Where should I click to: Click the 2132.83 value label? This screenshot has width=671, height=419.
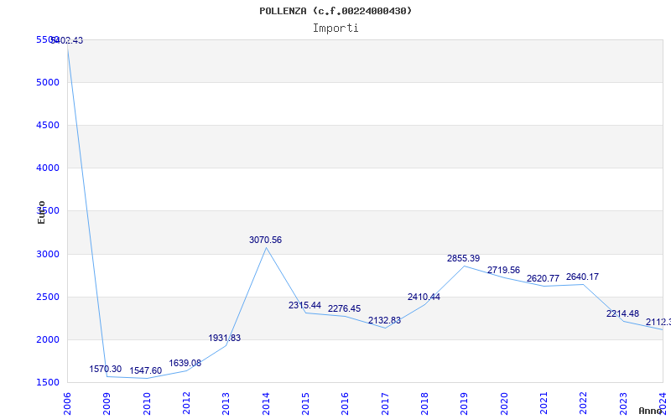384,321
